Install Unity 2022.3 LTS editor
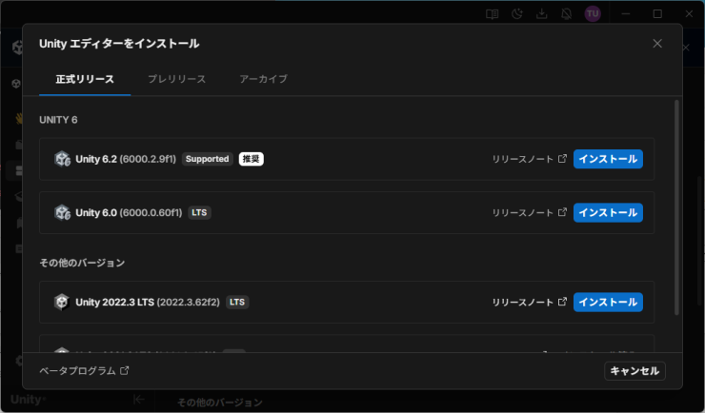 (x=608, y=302)
